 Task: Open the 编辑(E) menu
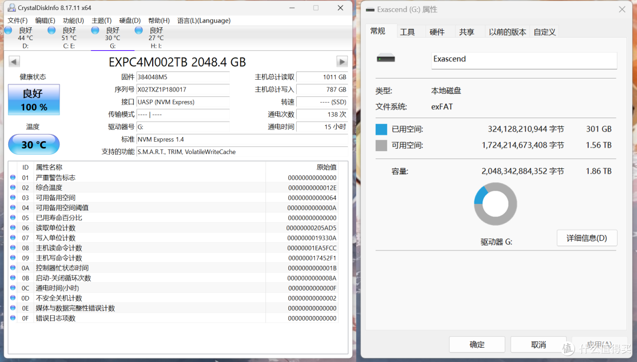click(45, 20)
